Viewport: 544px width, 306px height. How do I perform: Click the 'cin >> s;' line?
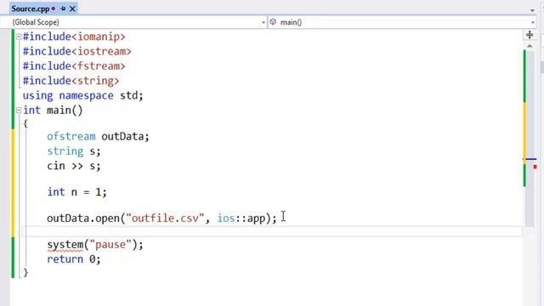74,166
